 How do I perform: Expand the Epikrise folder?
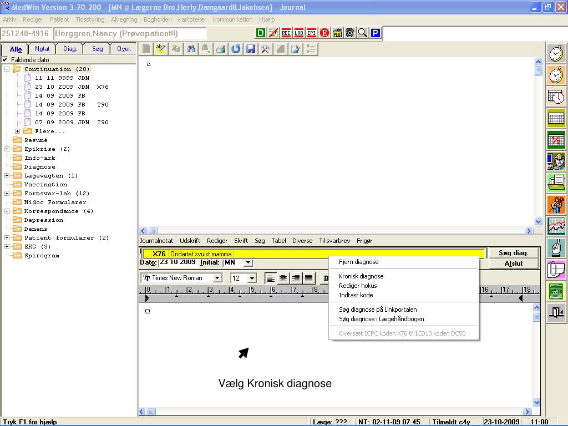point(7,149)
